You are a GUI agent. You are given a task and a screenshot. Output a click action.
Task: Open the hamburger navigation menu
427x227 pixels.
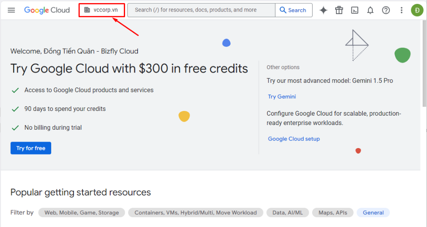pyautogui.click(x=11, y=10)
